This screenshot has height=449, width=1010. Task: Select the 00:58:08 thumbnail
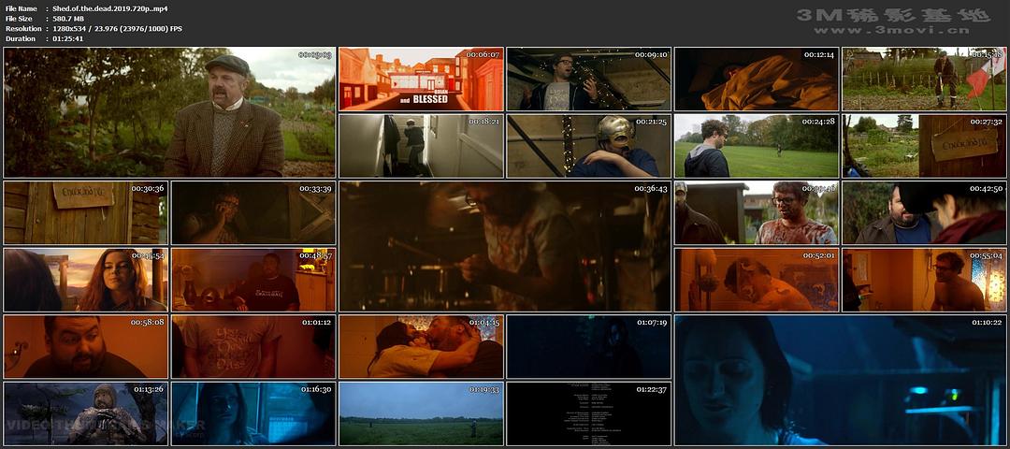tap(86, 346)
